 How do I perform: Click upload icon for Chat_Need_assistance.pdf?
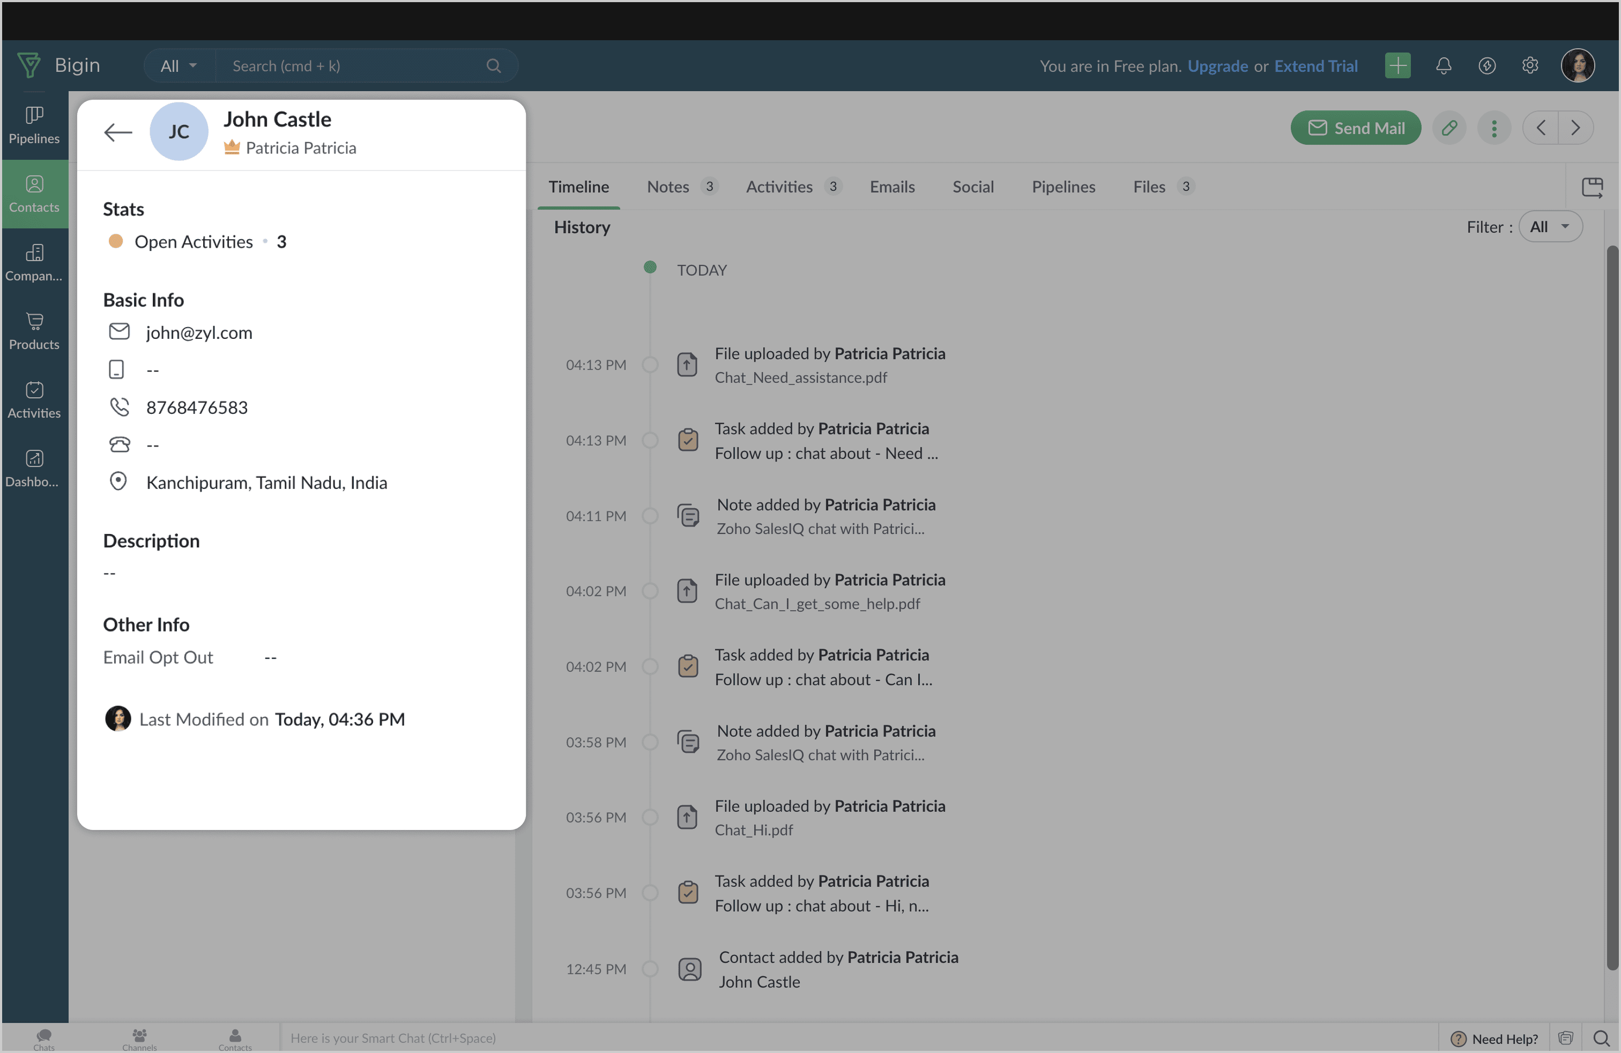(687, 365)
